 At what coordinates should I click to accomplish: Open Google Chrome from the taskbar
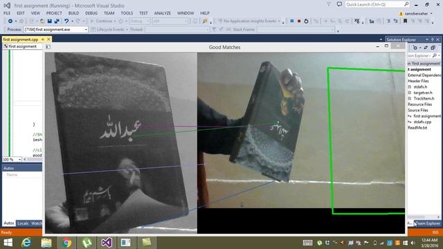66,243
